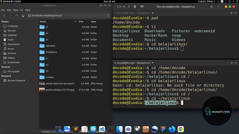
Task: Expand terminal 2 title dropdown arrow
Action: (x=153, y=63)
